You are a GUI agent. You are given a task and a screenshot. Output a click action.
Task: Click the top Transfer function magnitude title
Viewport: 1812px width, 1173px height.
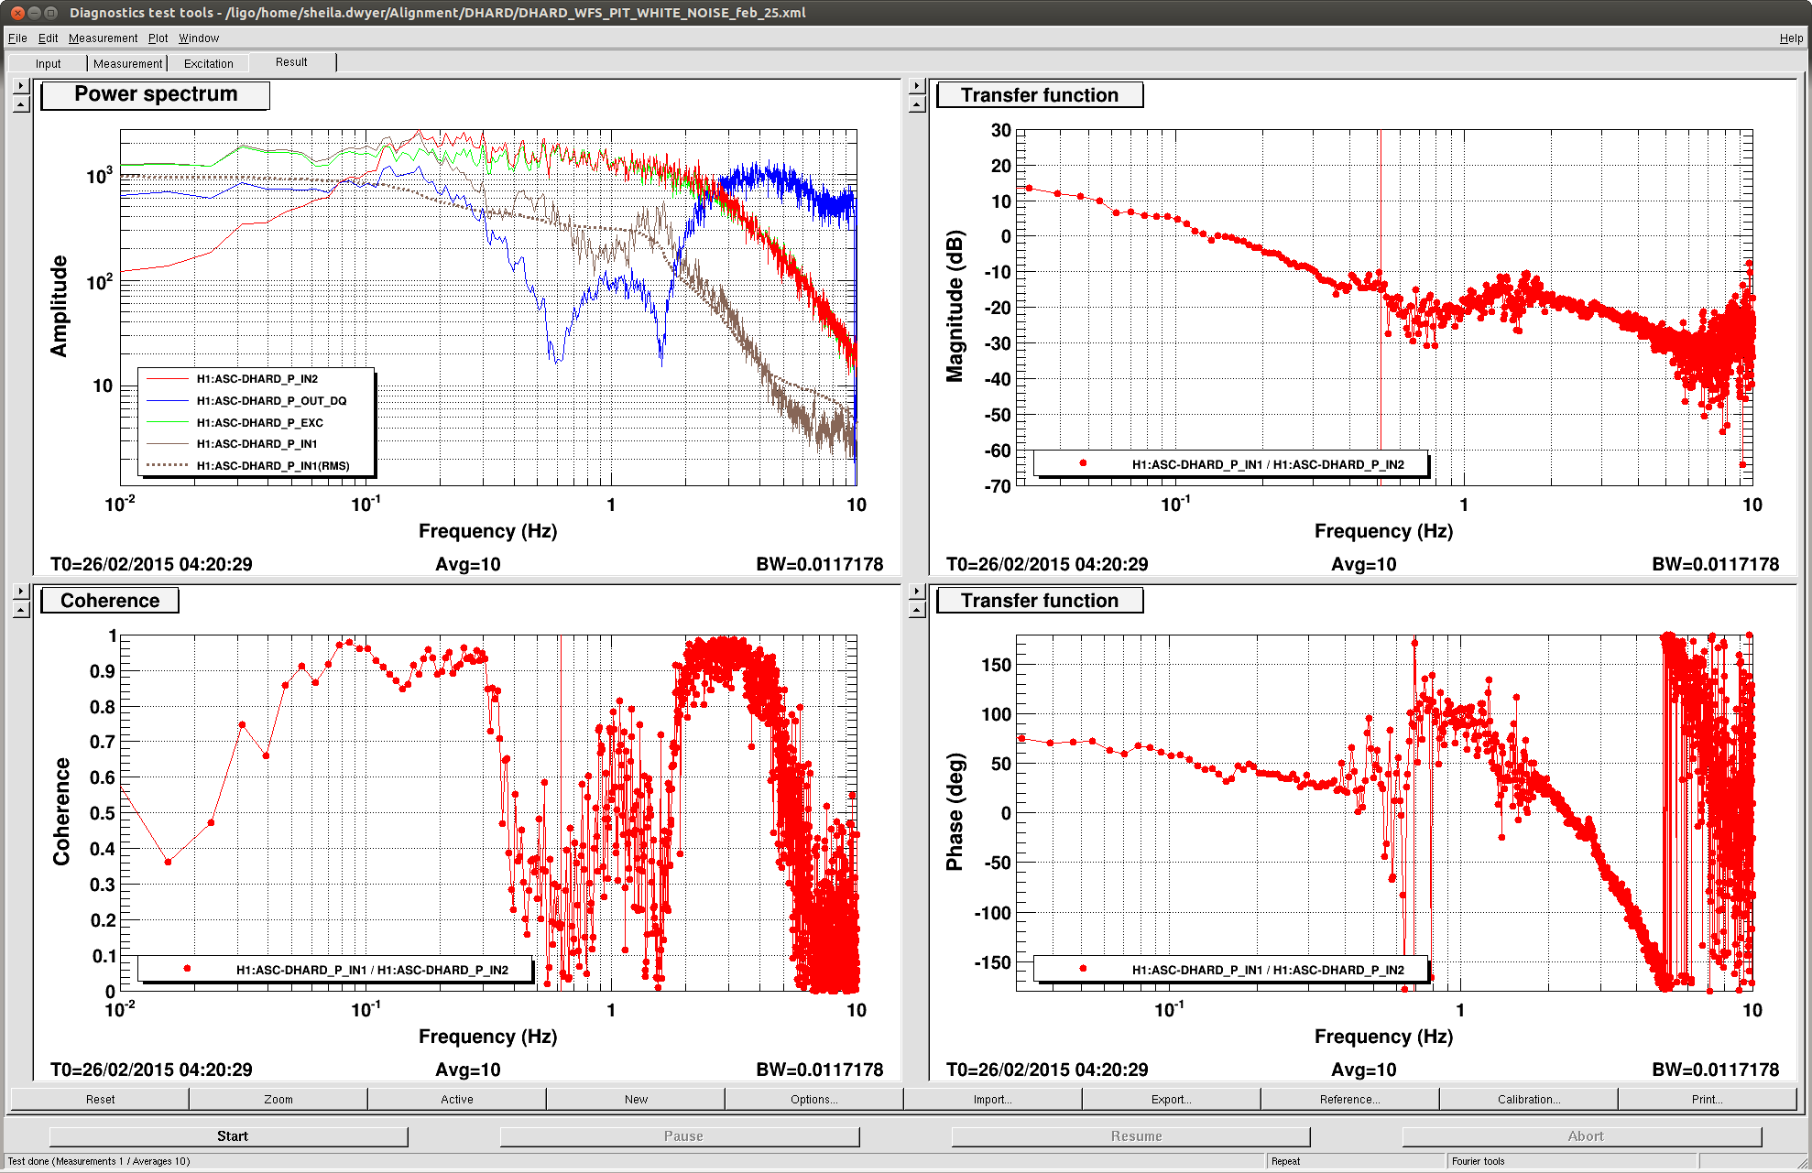[1040, 95]
